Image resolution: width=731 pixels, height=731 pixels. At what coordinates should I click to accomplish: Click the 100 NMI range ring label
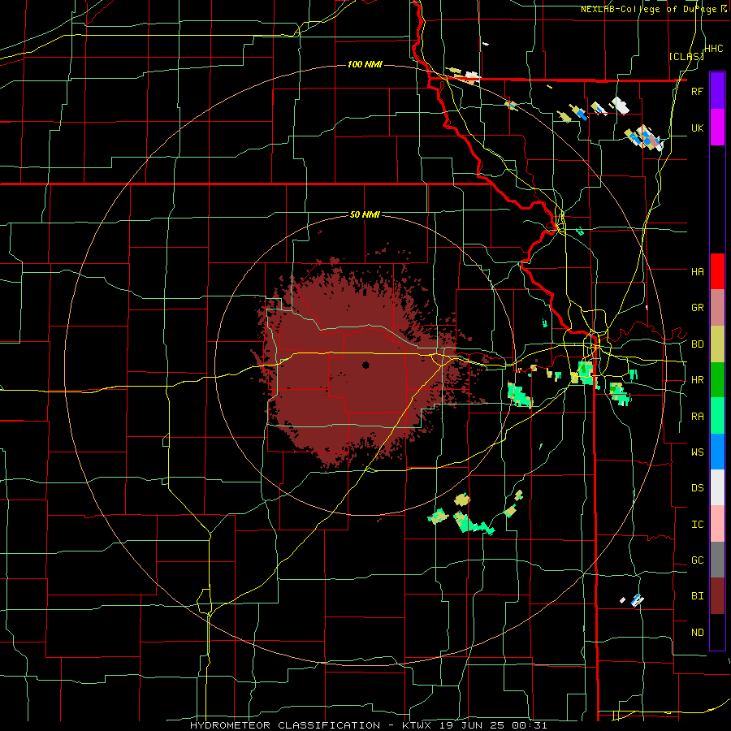click(x=365, y=64)
